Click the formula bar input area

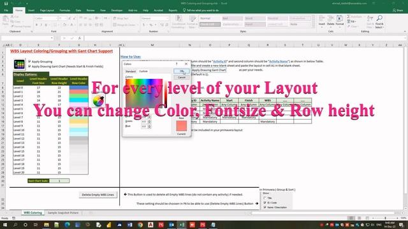click(x=245, y=38)
